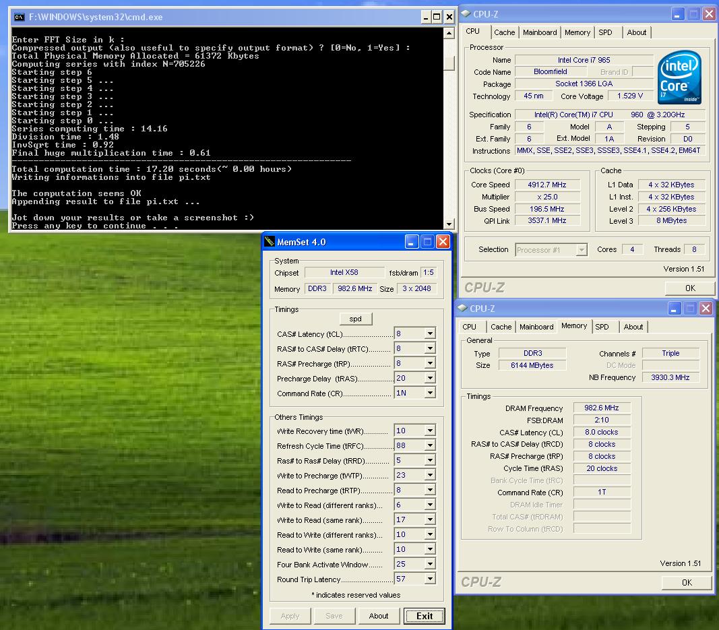Open the Write Recovery time (tWR) dropdown

click(x=430, y=431)
